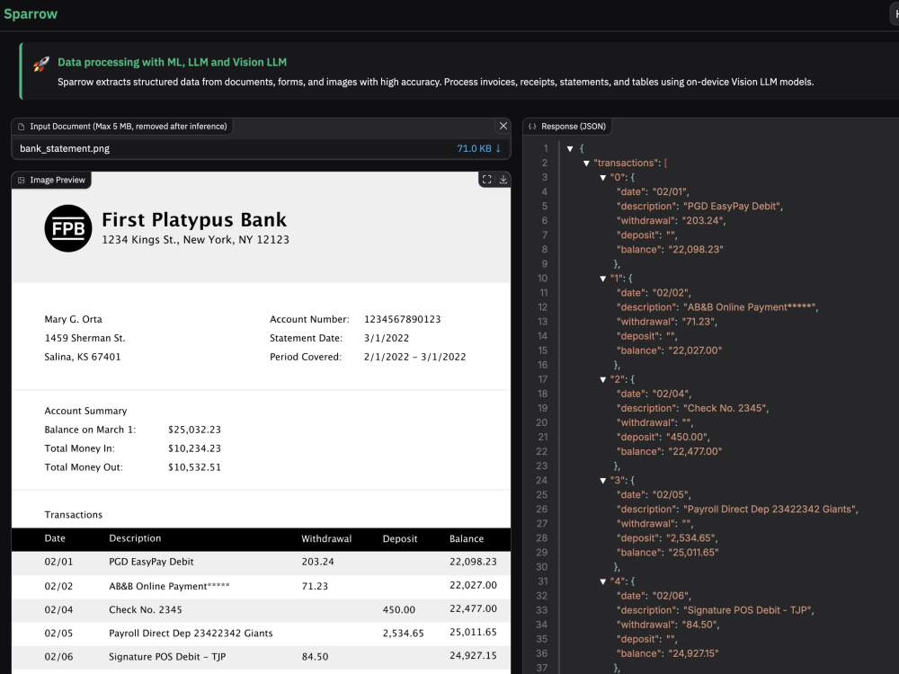This screenshot has height=674, width=899.
Task: Click the "22,098.23" balance JSON value
Action: tap(696, 249)
